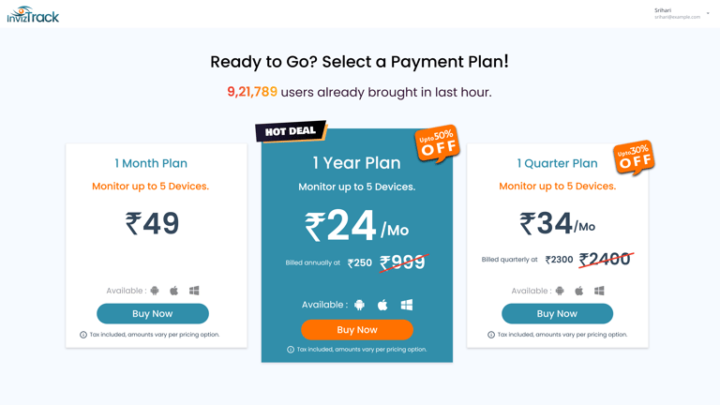This screenshot has height=405, width=720.
Task: Click Windows icon in 1 Quarter Plan
Action: pos(599,291)
